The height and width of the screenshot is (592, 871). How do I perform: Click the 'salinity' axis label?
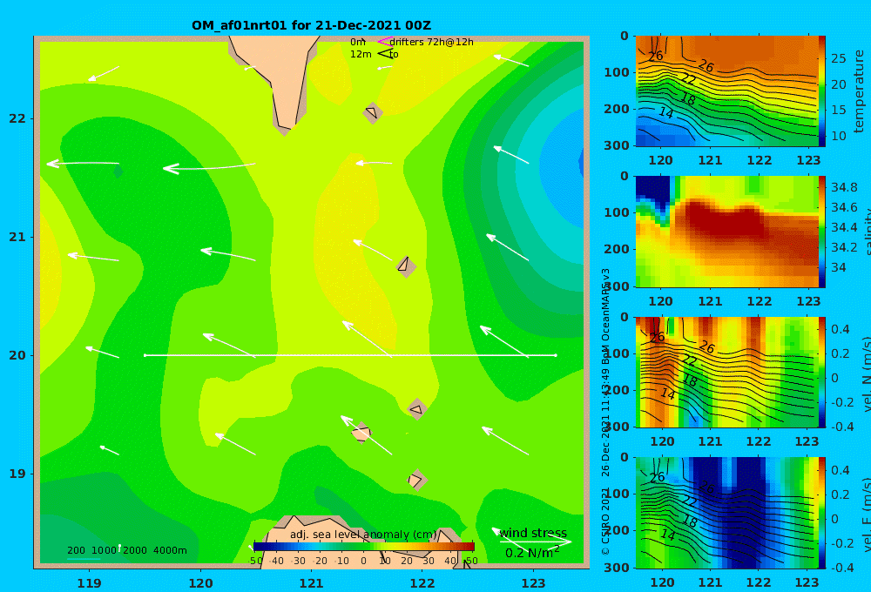(866, 232)
